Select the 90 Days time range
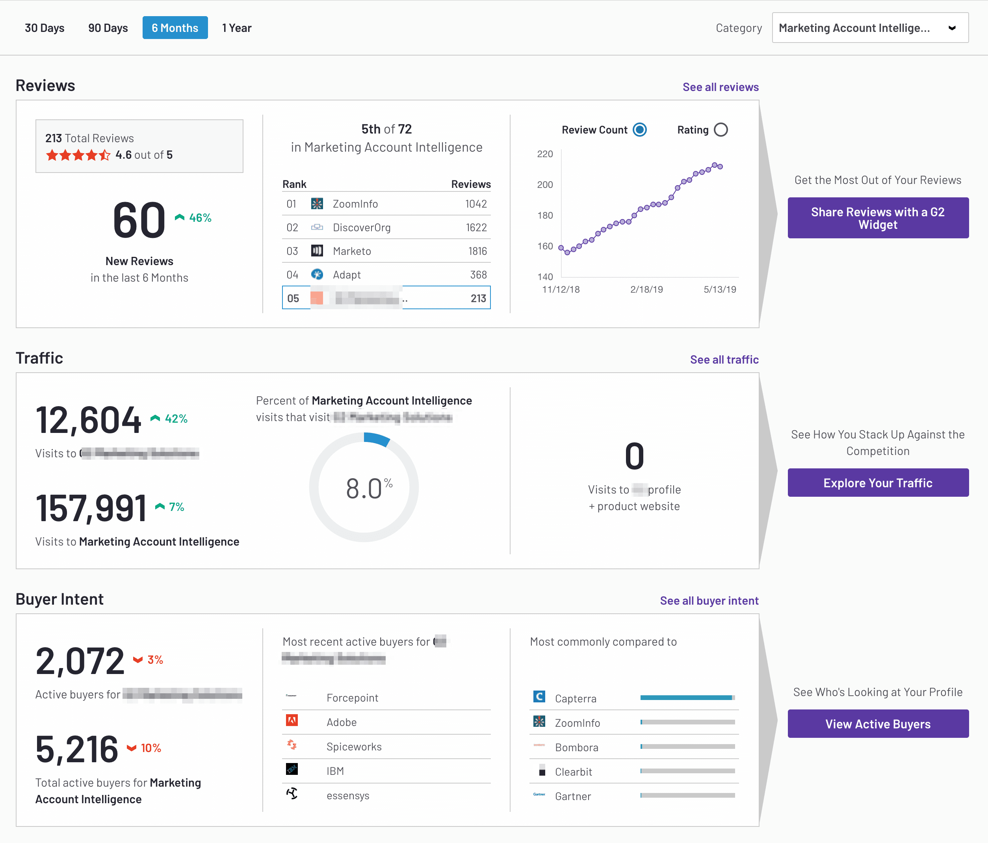The width and height of the screenshot is (988, 843). tap(108, 28)
